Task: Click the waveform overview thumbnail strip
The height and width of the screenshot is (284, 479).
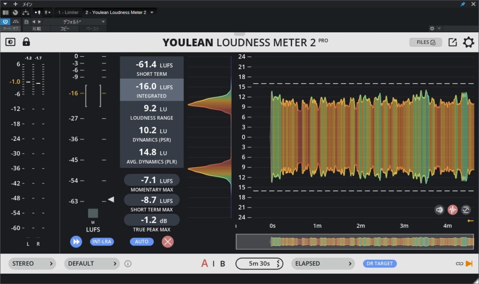Action: 355,242
